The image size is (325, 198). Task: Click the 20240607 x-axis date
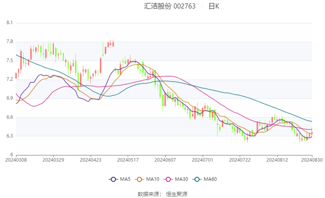tap(165, 160)
